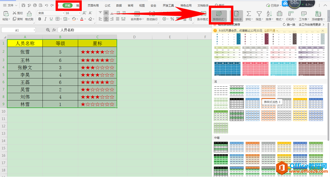Click the red-underlined font color A
The image size is (330, 177).
tap(82, 19)
